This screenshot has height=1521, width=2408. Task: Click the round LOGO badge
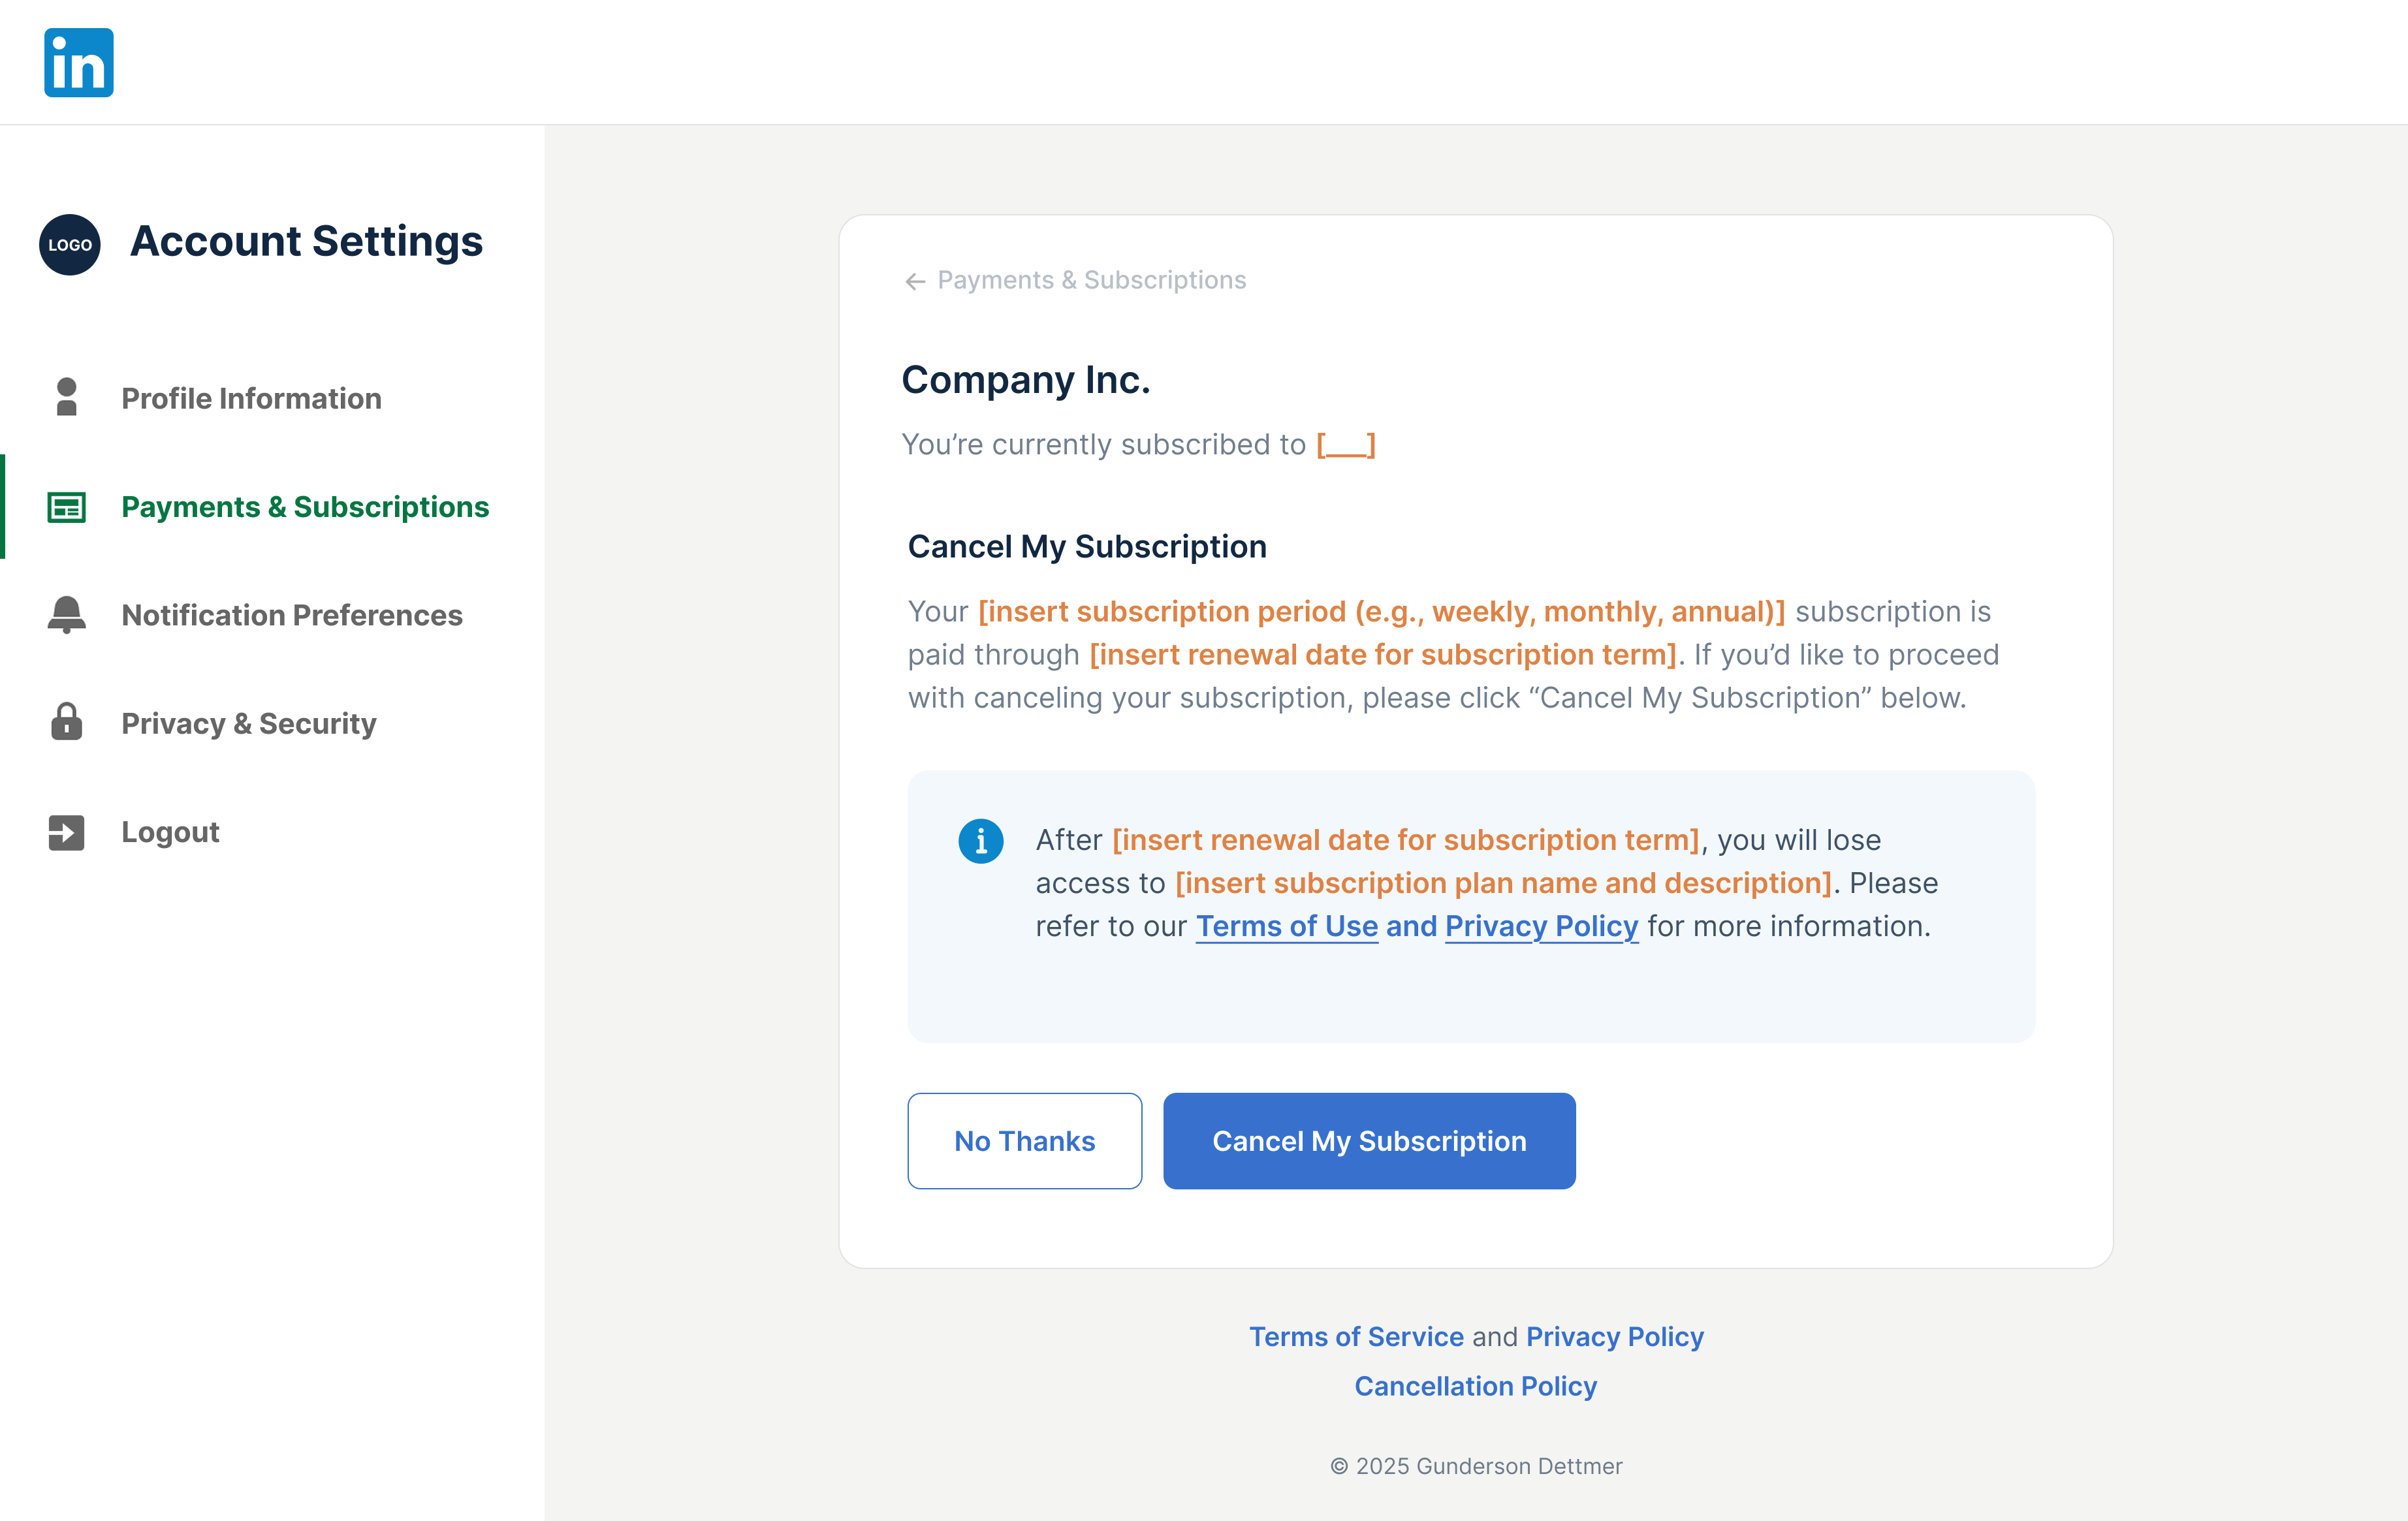70,244
